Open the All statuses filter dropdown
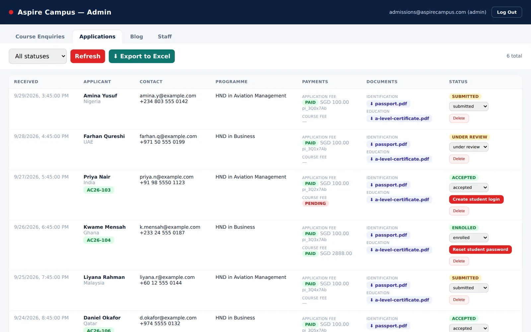531x332 pixels. coord(38,56)
